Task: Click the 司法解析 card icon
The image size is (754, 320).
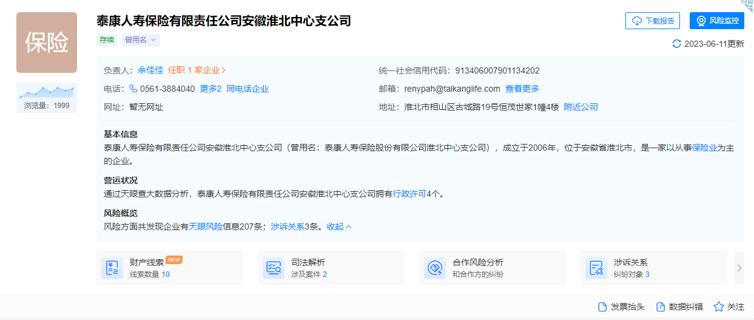Action: pyautogui.click(x=274, y=268)
